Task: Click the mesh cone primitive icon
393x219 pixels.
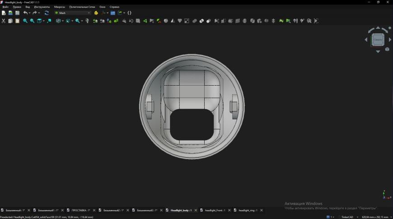Action: click(x=173, y=21)
